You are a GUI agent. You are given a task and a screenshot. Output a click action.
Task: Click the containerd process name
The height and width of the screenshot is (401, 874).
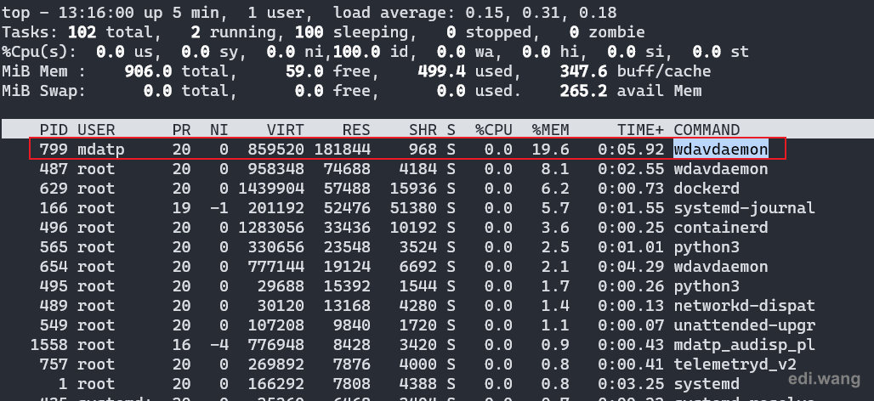pos(721,227)
